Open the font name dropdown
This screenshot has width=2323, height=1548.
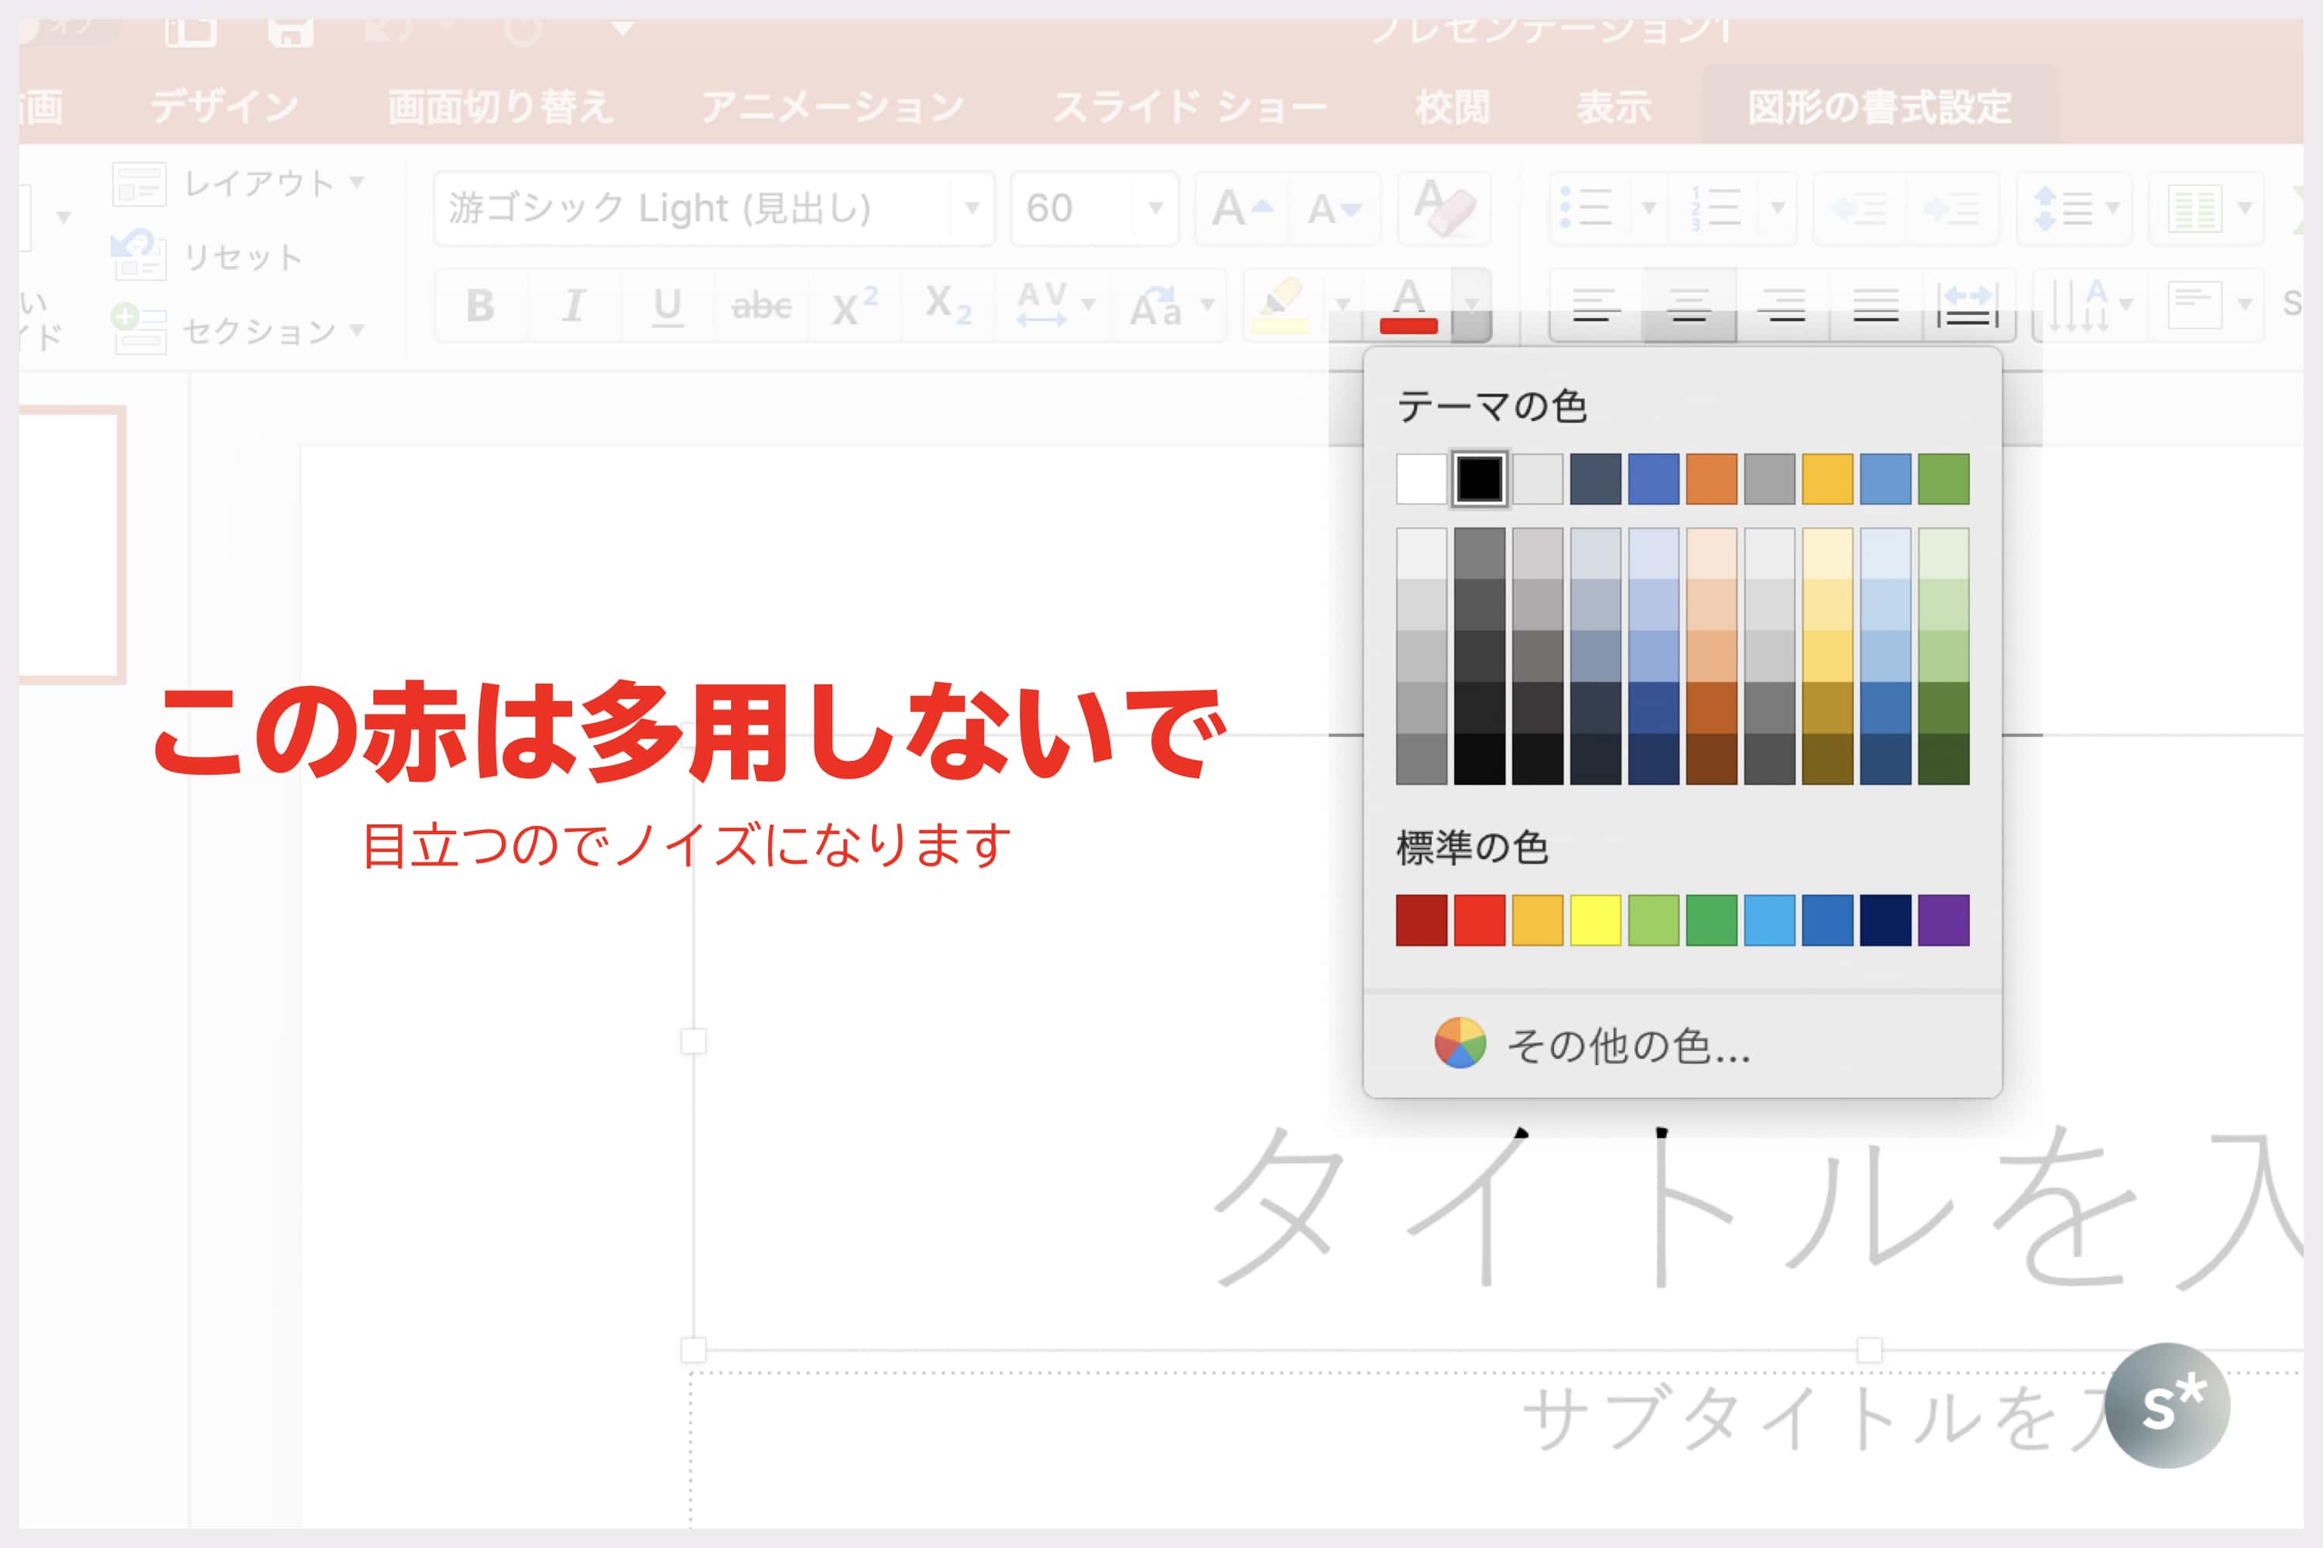(x=972, y=208)
